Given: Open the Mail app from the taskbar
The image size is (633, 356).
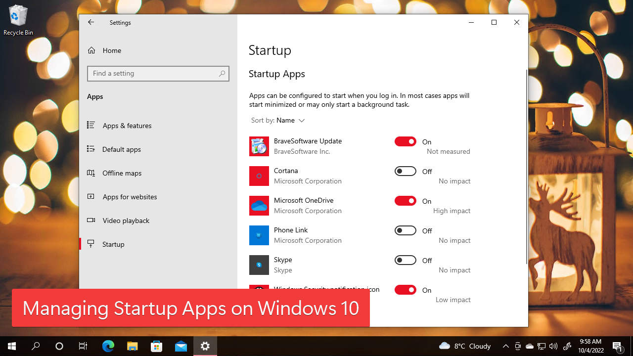Looking at the screenshot, I should (x=181, y=346).
